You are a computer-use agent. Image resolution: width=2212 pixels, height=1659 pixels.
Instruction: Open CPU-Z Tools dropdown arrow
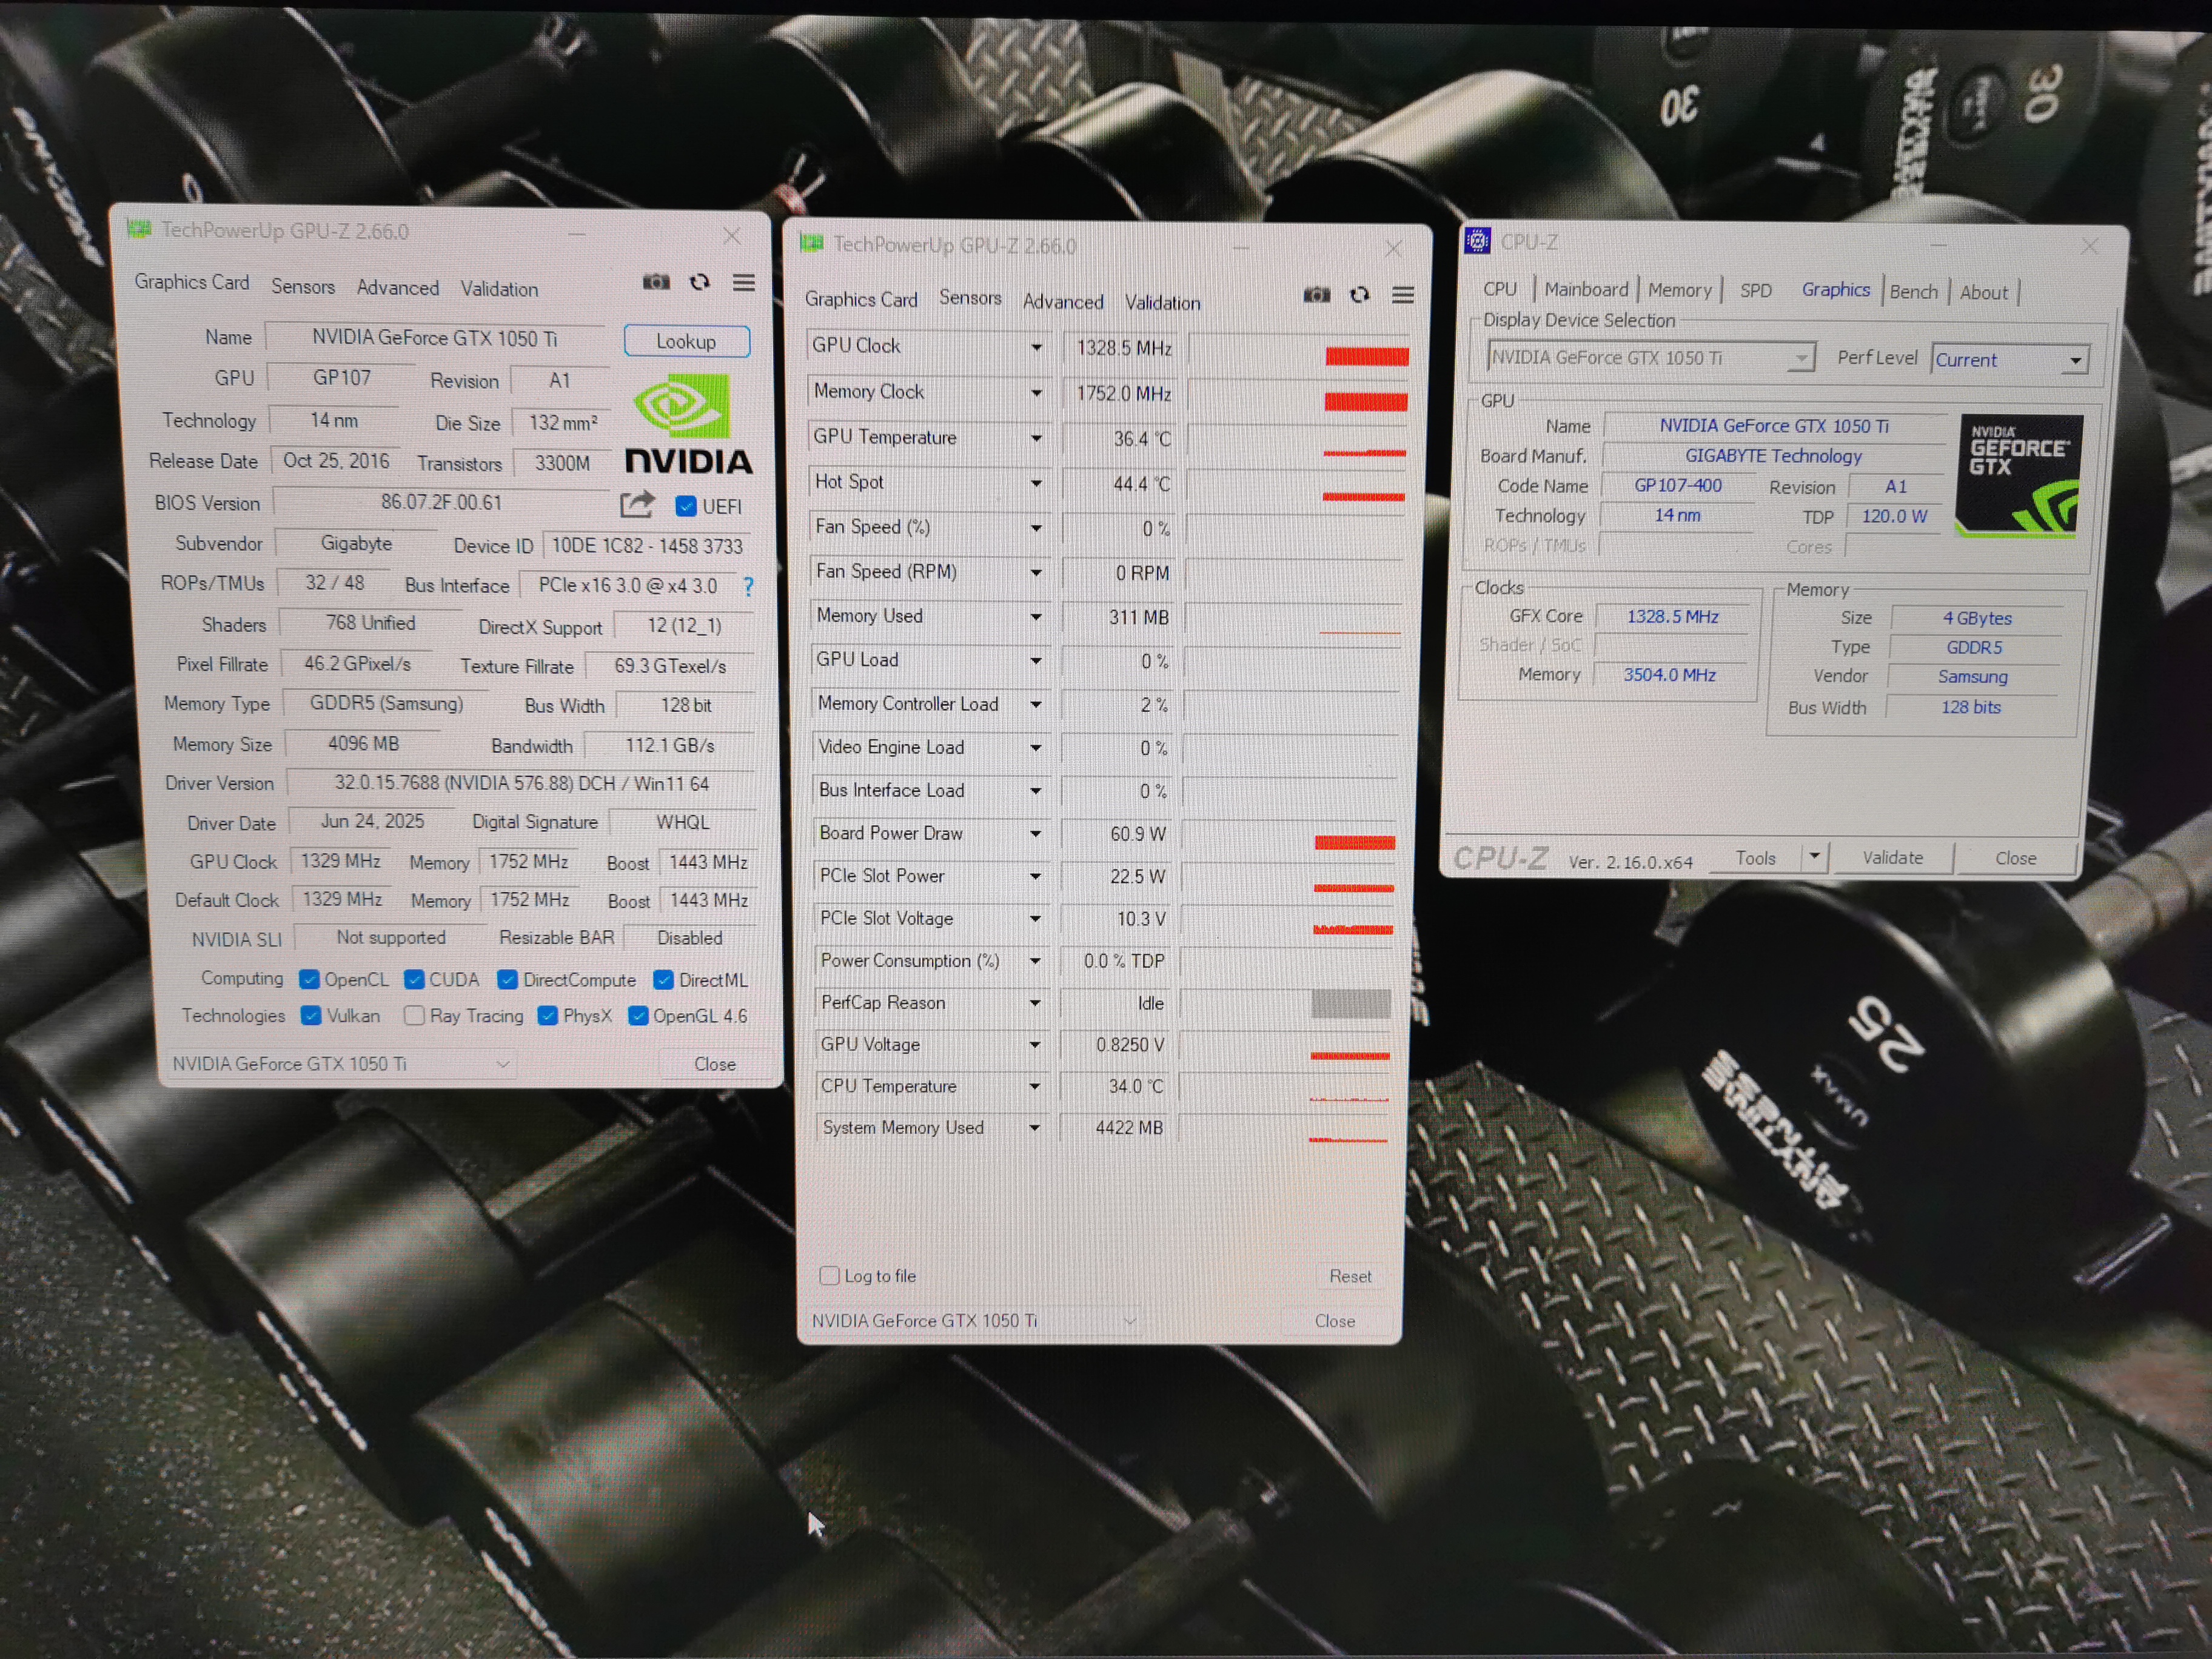(1815, 857)
